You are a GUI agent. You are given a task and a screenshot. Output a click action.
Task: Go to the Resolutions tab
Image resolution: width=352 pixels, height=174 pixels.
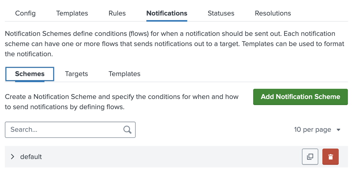273,13
